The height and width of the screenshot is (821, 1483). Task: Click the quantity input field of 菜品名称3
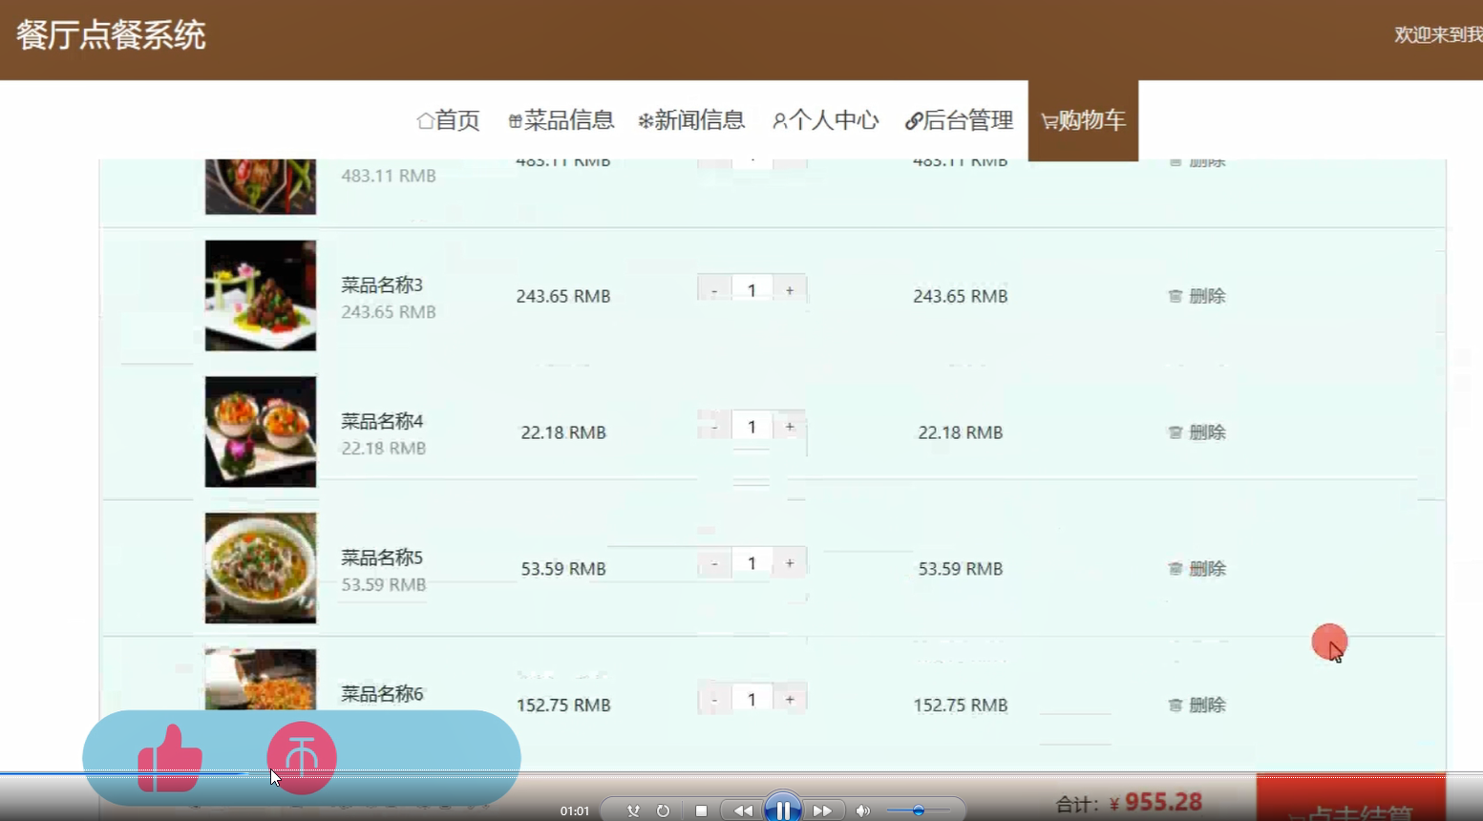[752, 288]
